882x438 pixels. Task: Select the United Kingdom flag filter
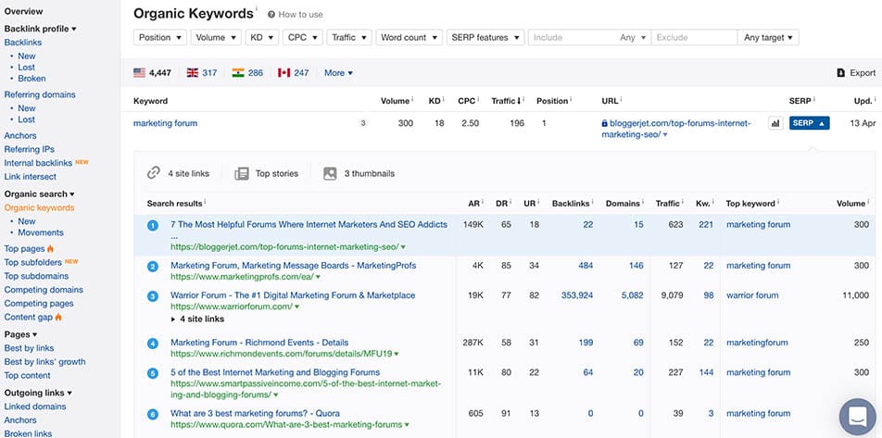point(193,73)
